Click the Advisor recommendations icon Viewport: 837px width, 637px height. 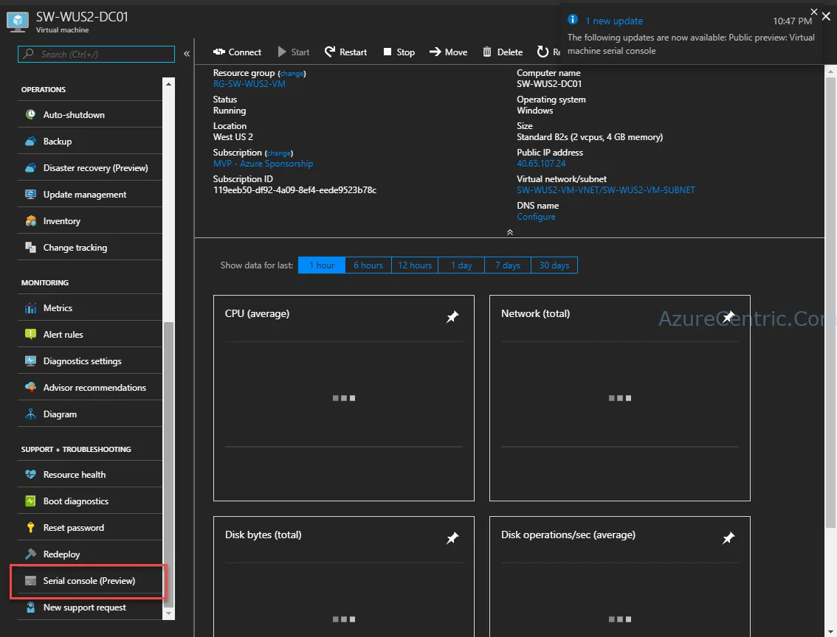click(30, 388)
